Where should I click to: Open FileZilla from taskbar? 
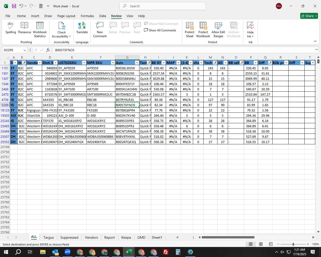click(166, 252)
